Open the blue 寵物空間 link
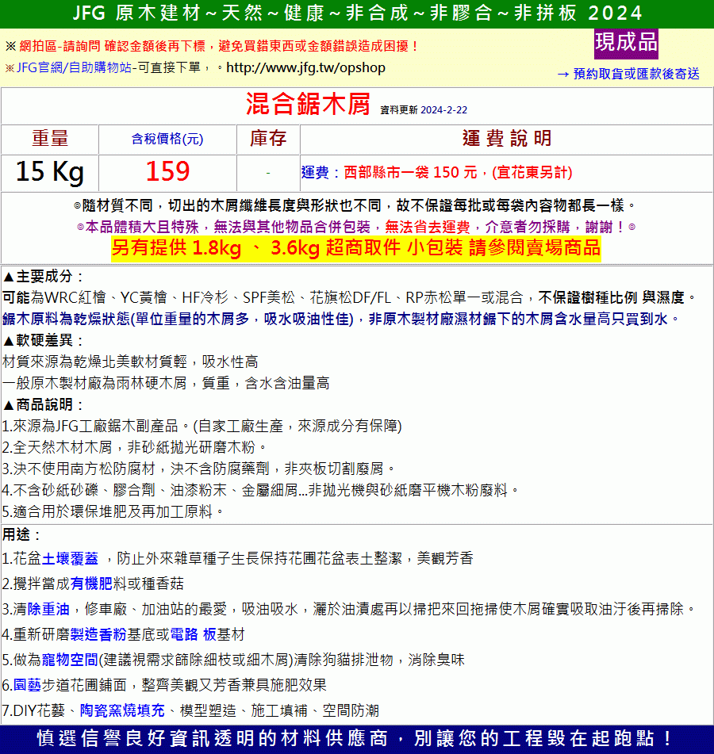 coord(71,660)
